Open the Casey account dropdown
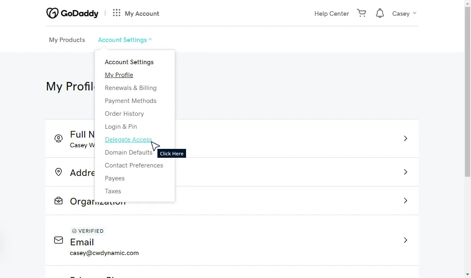The height and width of the screenshot is (278, 471). (404, 13)
